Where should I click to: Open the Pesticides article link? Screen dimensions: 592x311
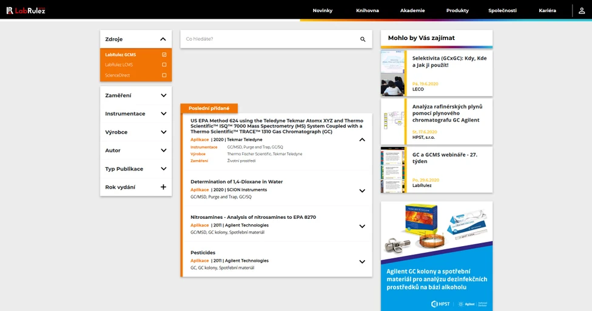203,253
